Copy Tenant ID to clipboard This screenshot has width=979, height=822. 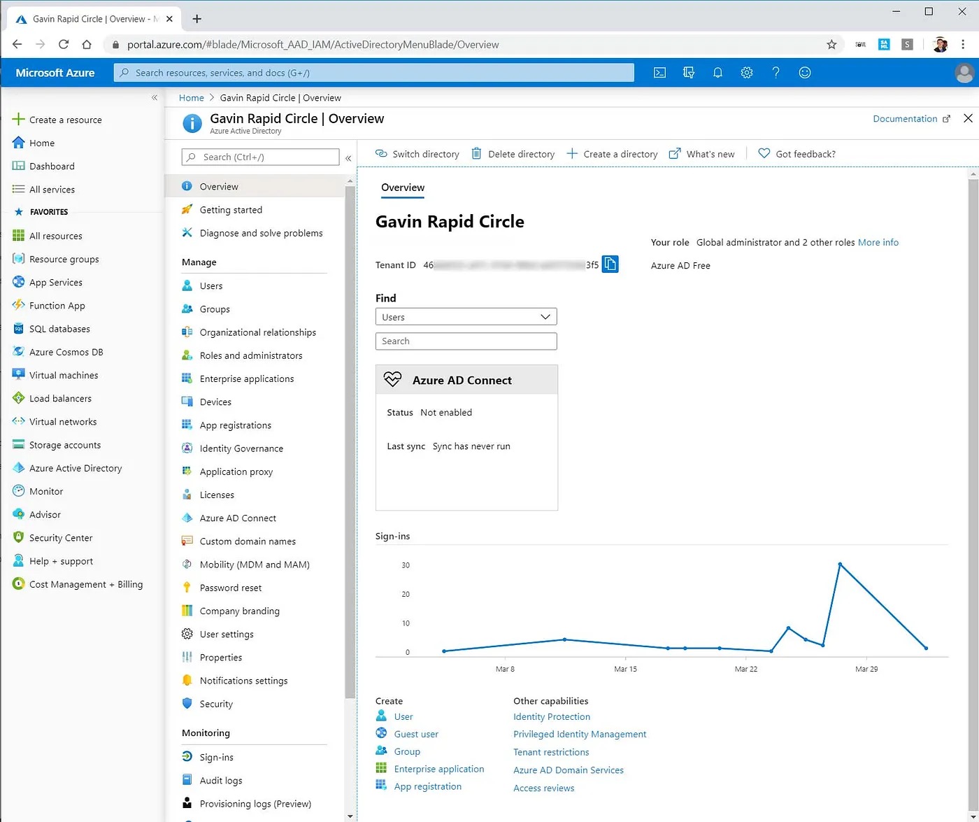point(610,264)
